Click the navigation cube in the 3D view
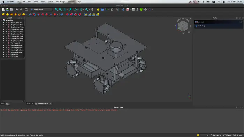Screen dimensions: 244x137 click(183, 26)
